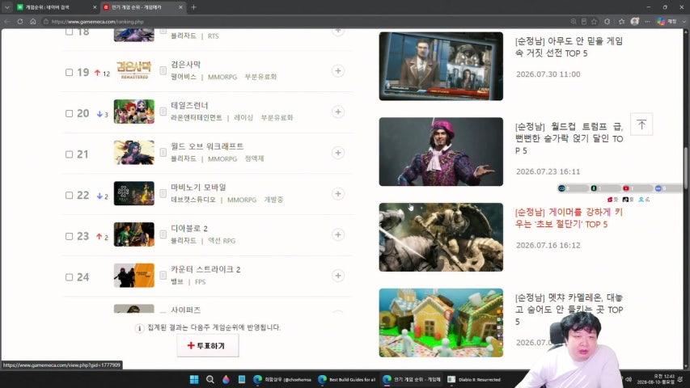Open the taskbar search magnifier

(x=210, y=379)
